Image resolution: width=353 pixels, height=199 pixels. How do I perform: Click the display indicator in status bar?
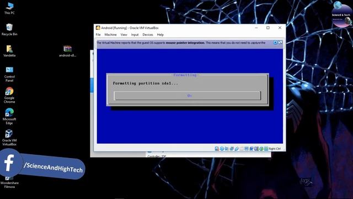[247, 149]
